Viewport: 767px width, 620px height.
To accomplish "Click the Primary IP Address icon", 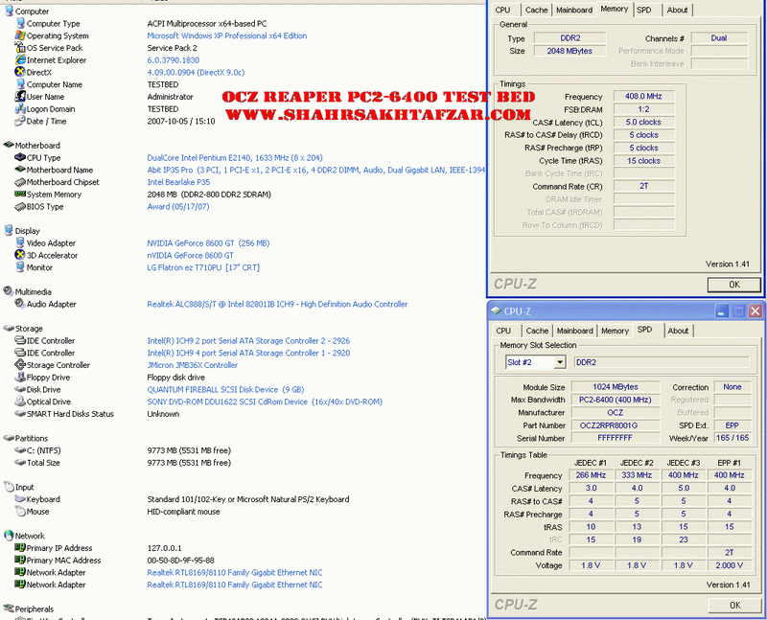I will (x=20, y=547).
